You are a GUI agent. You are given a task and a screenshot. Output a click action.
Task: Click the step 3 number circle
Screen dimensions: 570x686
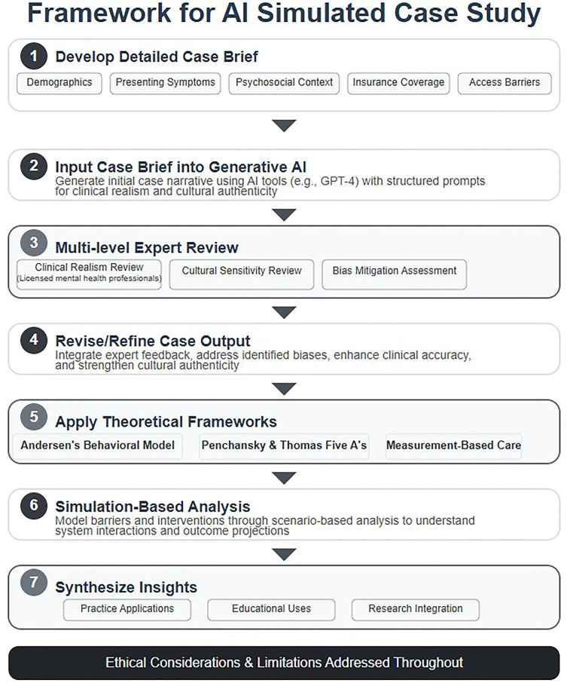[x=35, y=243]
